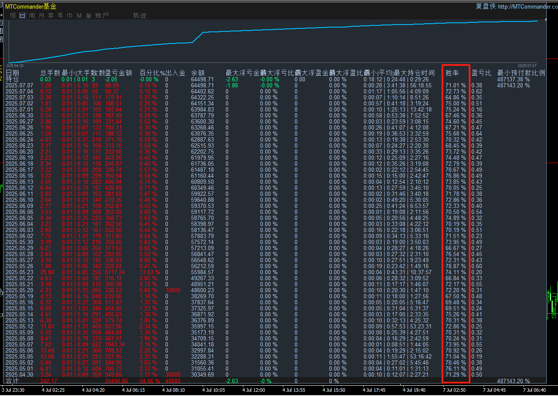Open the 币 currency tab
The image size is (558, 396).
click(x=70, y=15)
